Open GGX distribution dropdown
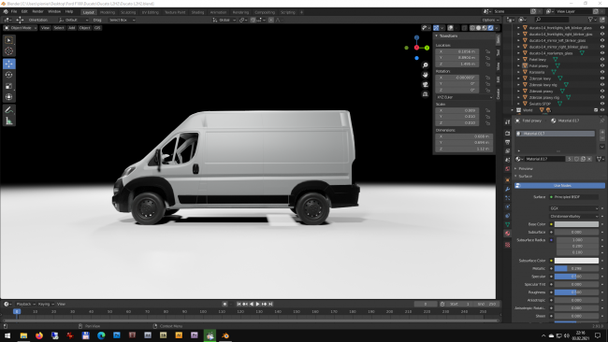Viewport: 608px width, 342px height. click(574, 208)
